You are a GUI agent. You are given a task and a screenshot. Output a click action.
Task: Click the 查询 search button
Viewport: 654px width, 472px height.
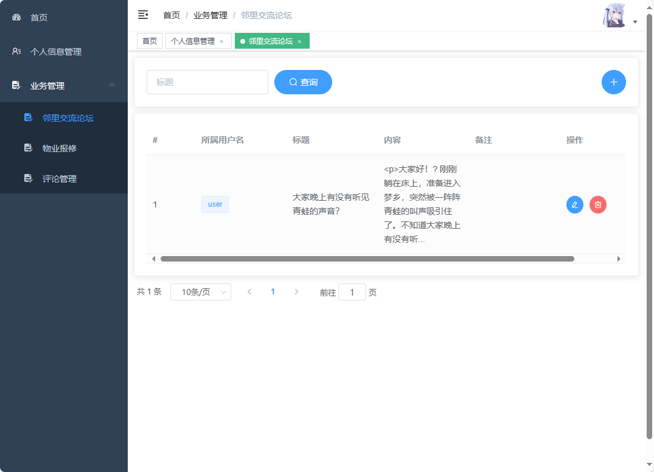303,82
